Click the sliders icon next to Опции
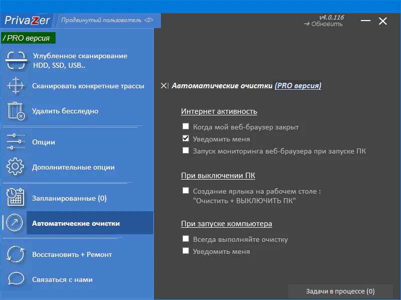 pyautogui.click(x=16, y=142)
